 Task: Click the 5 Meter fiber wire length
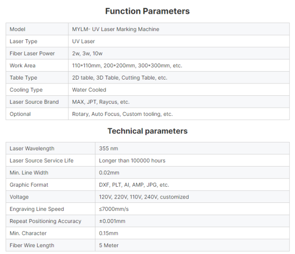point(109,245)
